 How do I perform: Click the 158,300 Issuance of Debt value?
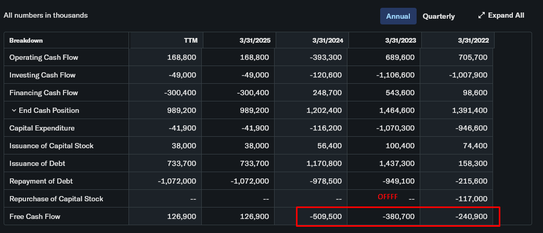click(473, 163)
